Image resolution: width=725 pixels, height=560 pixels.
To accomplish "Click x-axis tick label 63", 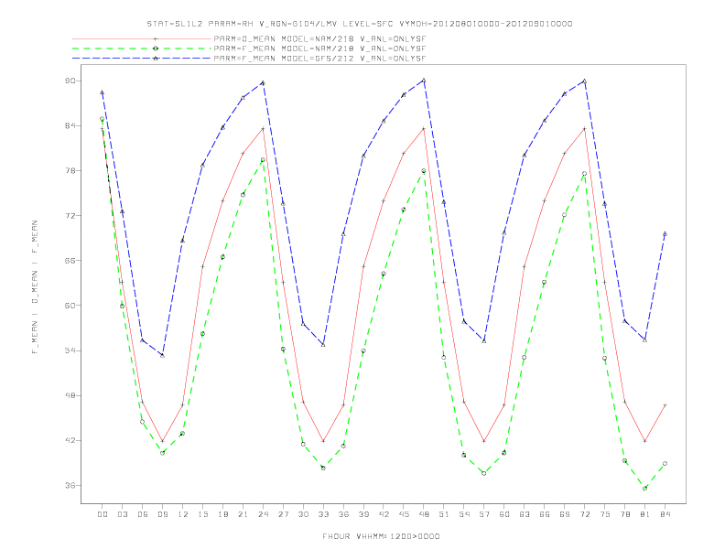I will (525, 514).
